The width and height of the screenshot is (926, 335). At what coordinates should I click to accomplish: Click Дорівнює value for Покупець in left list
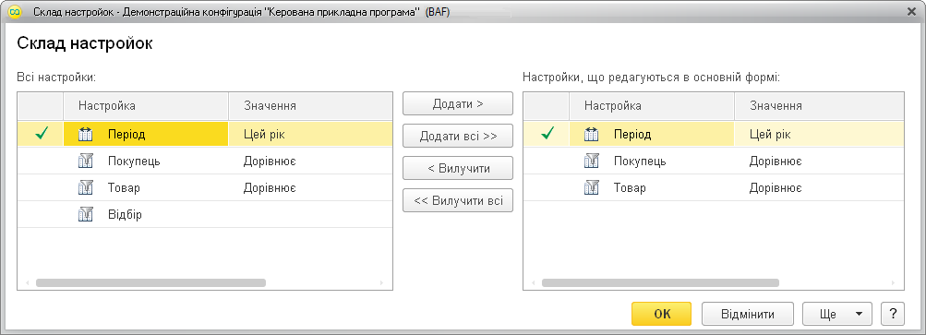coord(270,161)
